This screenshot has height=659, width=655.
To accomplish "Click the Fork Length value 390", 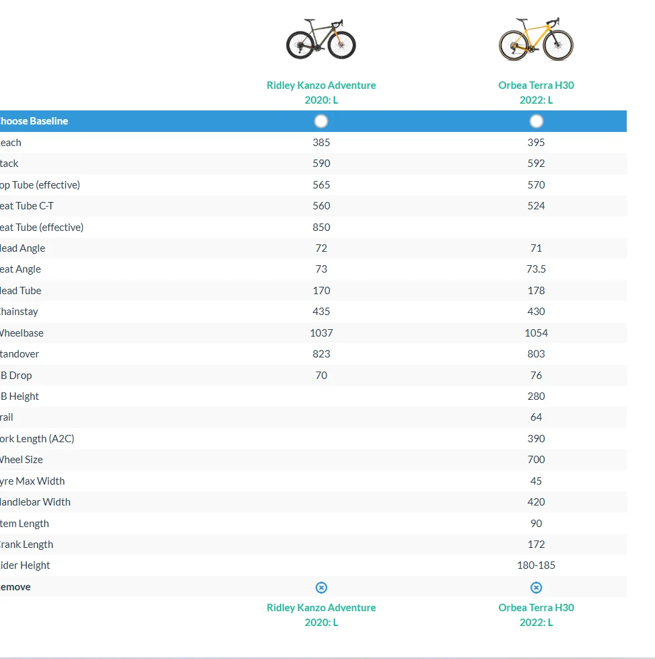I will click(x=536, y=439).
